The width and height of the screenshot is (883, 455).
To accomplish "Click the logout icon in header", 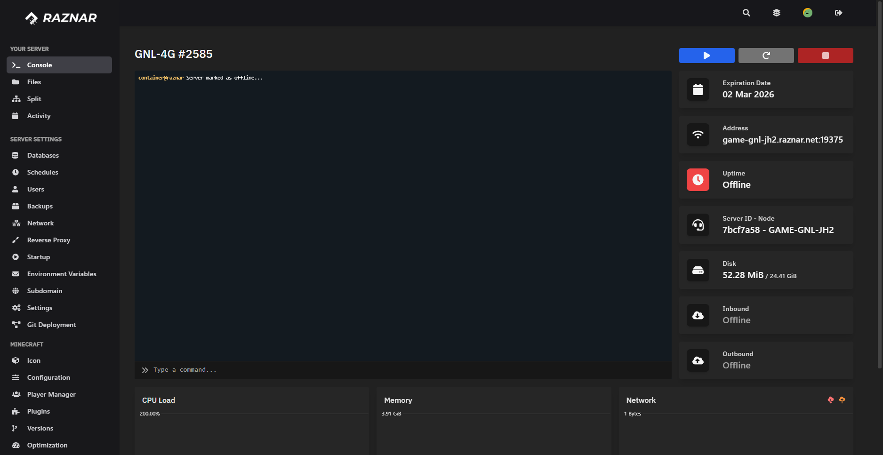I will click(x=838, y=13).
